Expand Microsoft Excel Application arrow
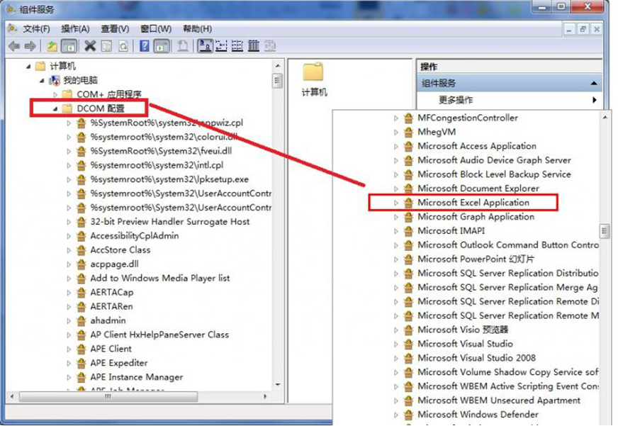This screenshot has height=426, width=618. (396, 203)
